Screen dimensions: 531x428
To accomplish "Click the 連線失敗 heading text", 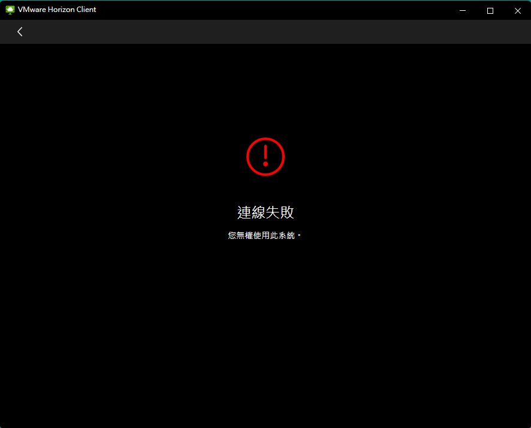I will pos(265,212).
